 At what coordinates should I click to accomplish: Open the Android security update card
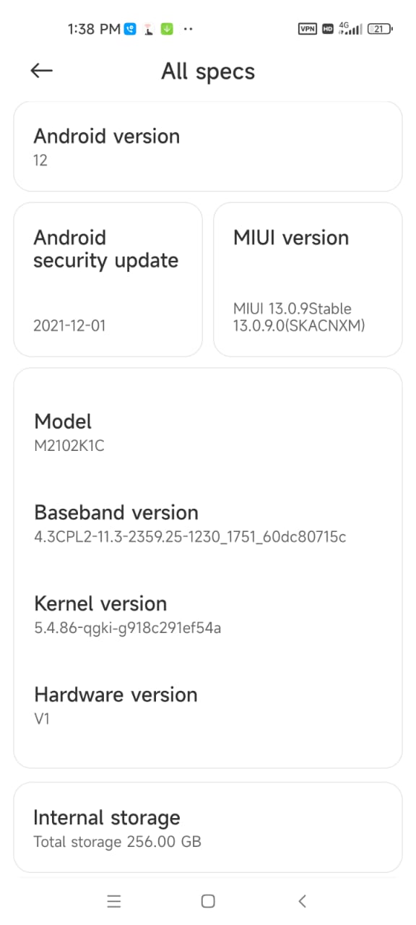108,280
